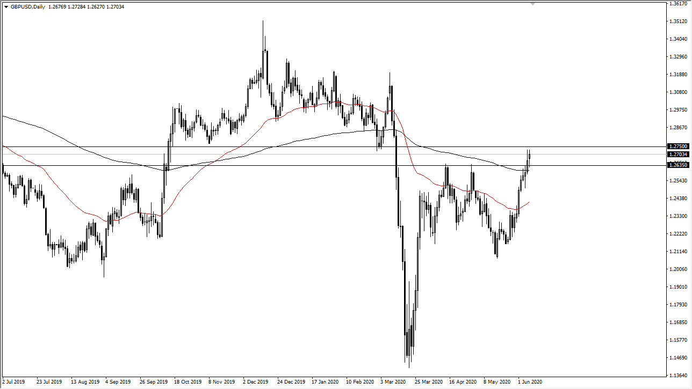This screenshot has height=389, width=692.
Task: Click the current price 1.27034 label
Action: coord(677,155)
